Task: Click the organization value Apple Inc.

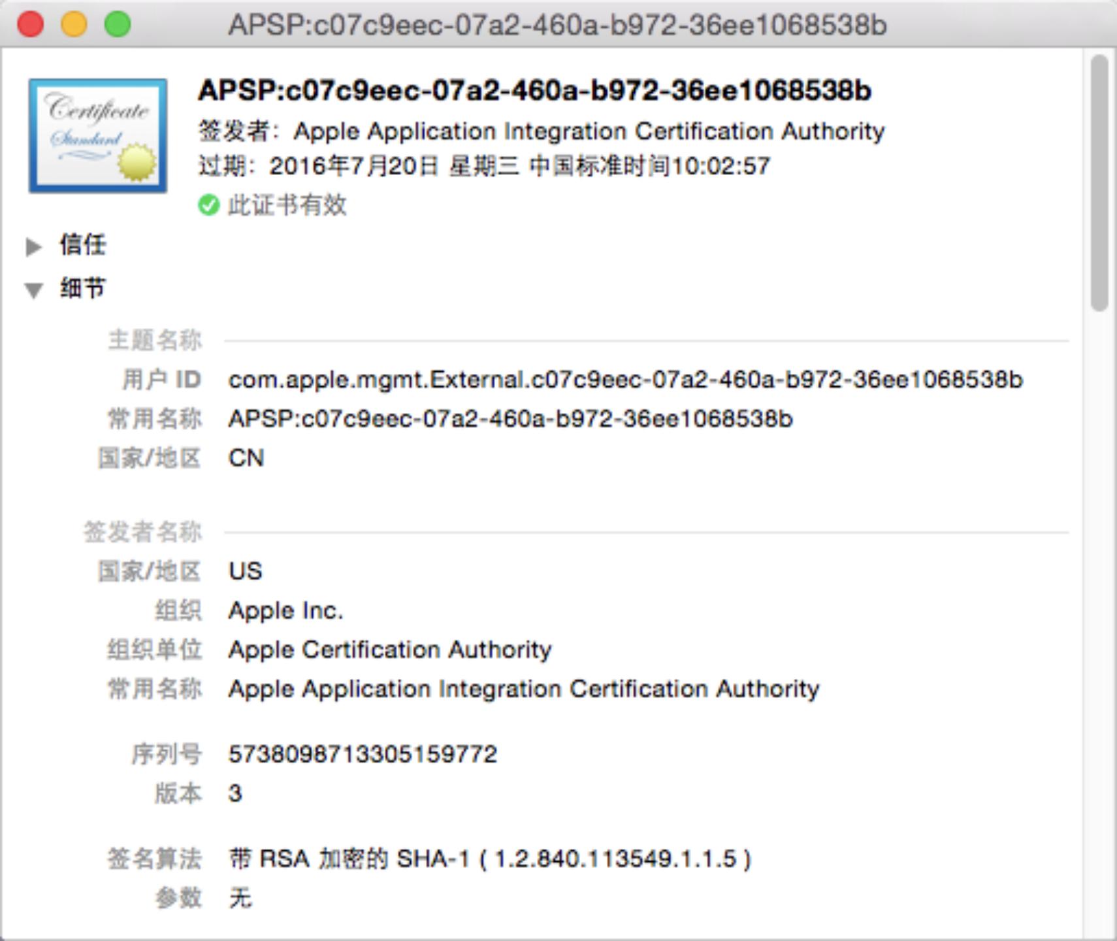Action: point(285,610)
